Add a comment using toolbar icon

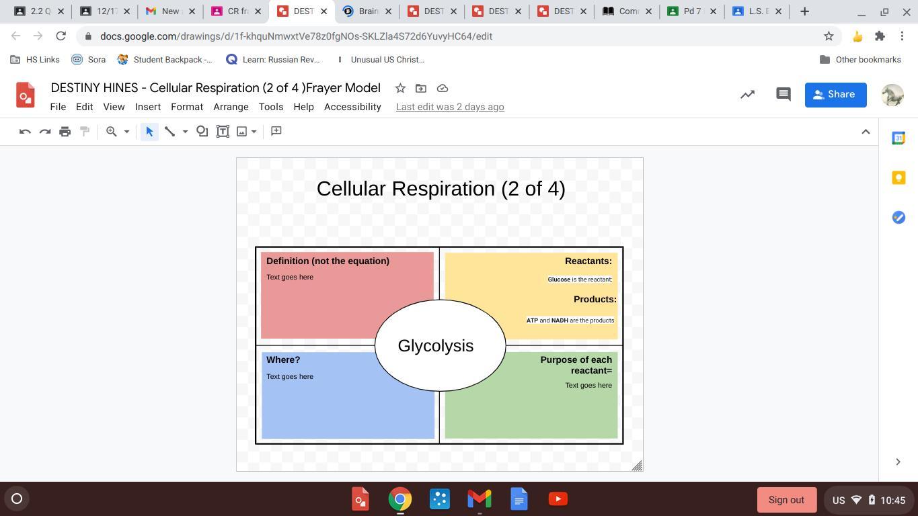[x=276, y=131]
